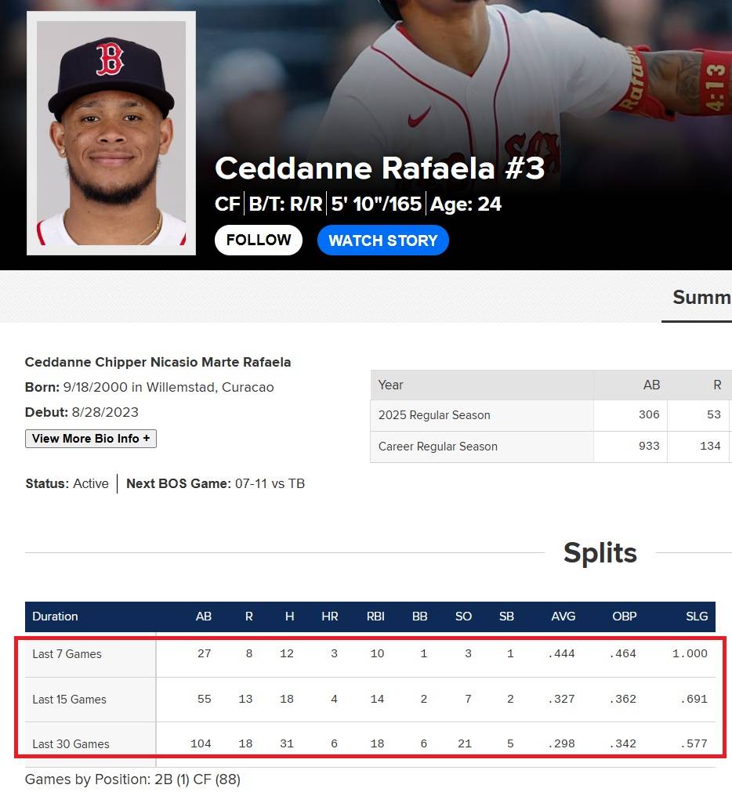Select the Career Regular Season row
Screen dimensions: 732x792
[x=438, y=447]
